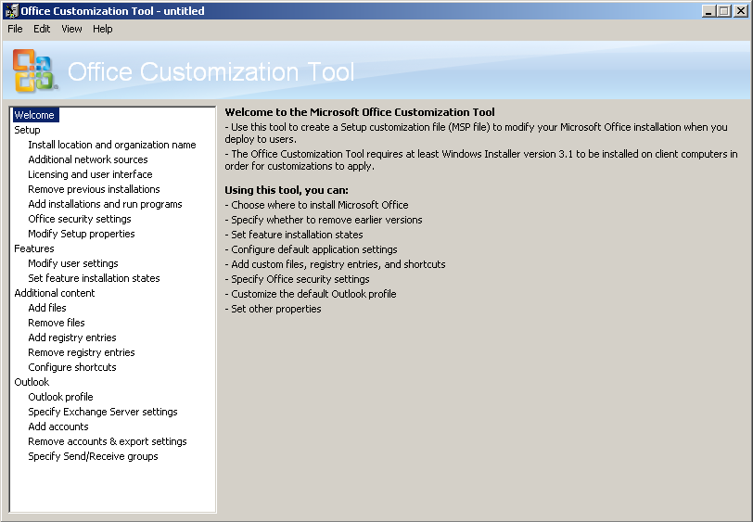
Task: Open Remove registry entries page
Action: (82, 352)
